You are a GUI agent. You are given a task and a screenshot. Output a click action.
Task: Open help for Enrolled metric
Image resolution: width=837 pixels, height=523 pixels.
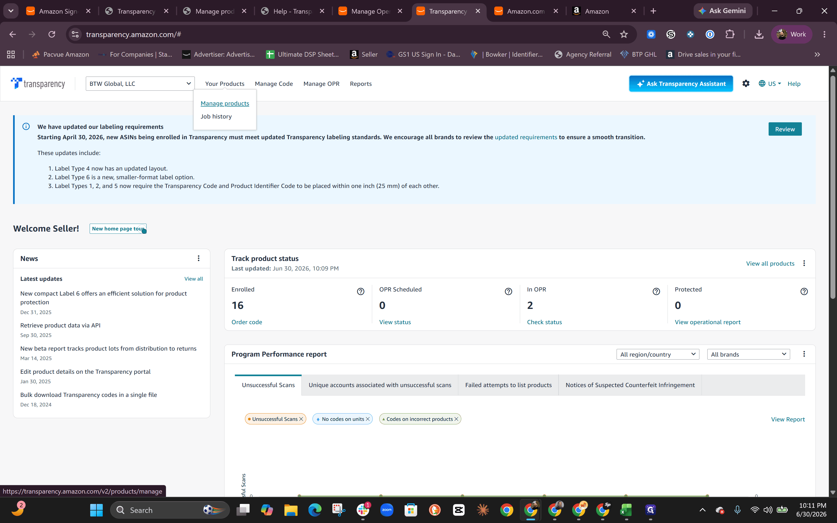360,291
